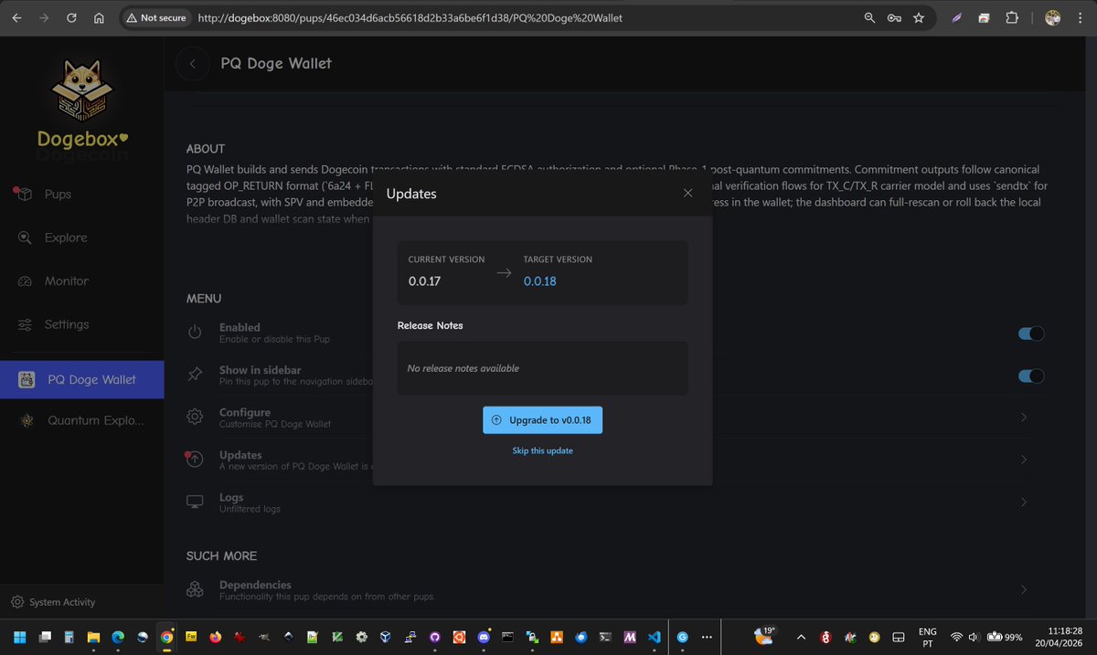1097x655 pixels.
Task: Expand Updates row chevron
Action: click(x=1023, y=460)
